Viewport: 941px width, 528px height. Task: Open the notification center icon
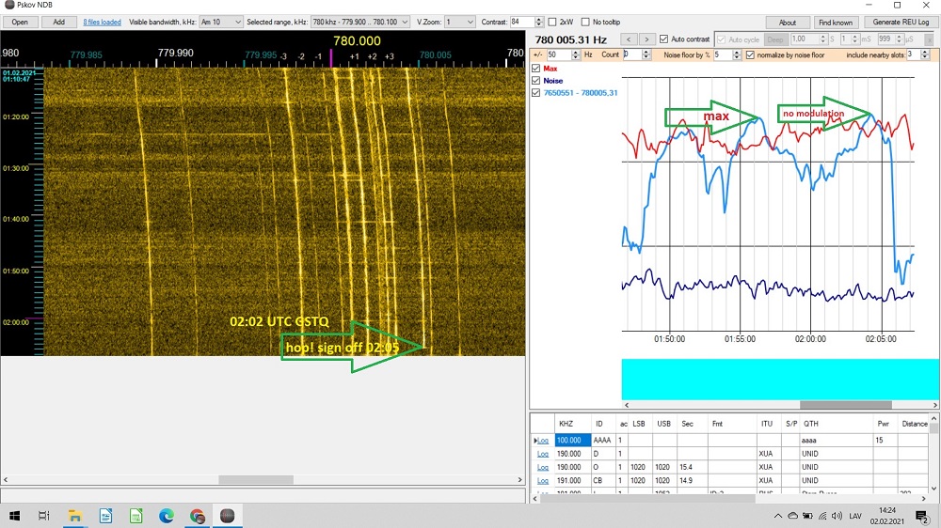tap(921, 515)
